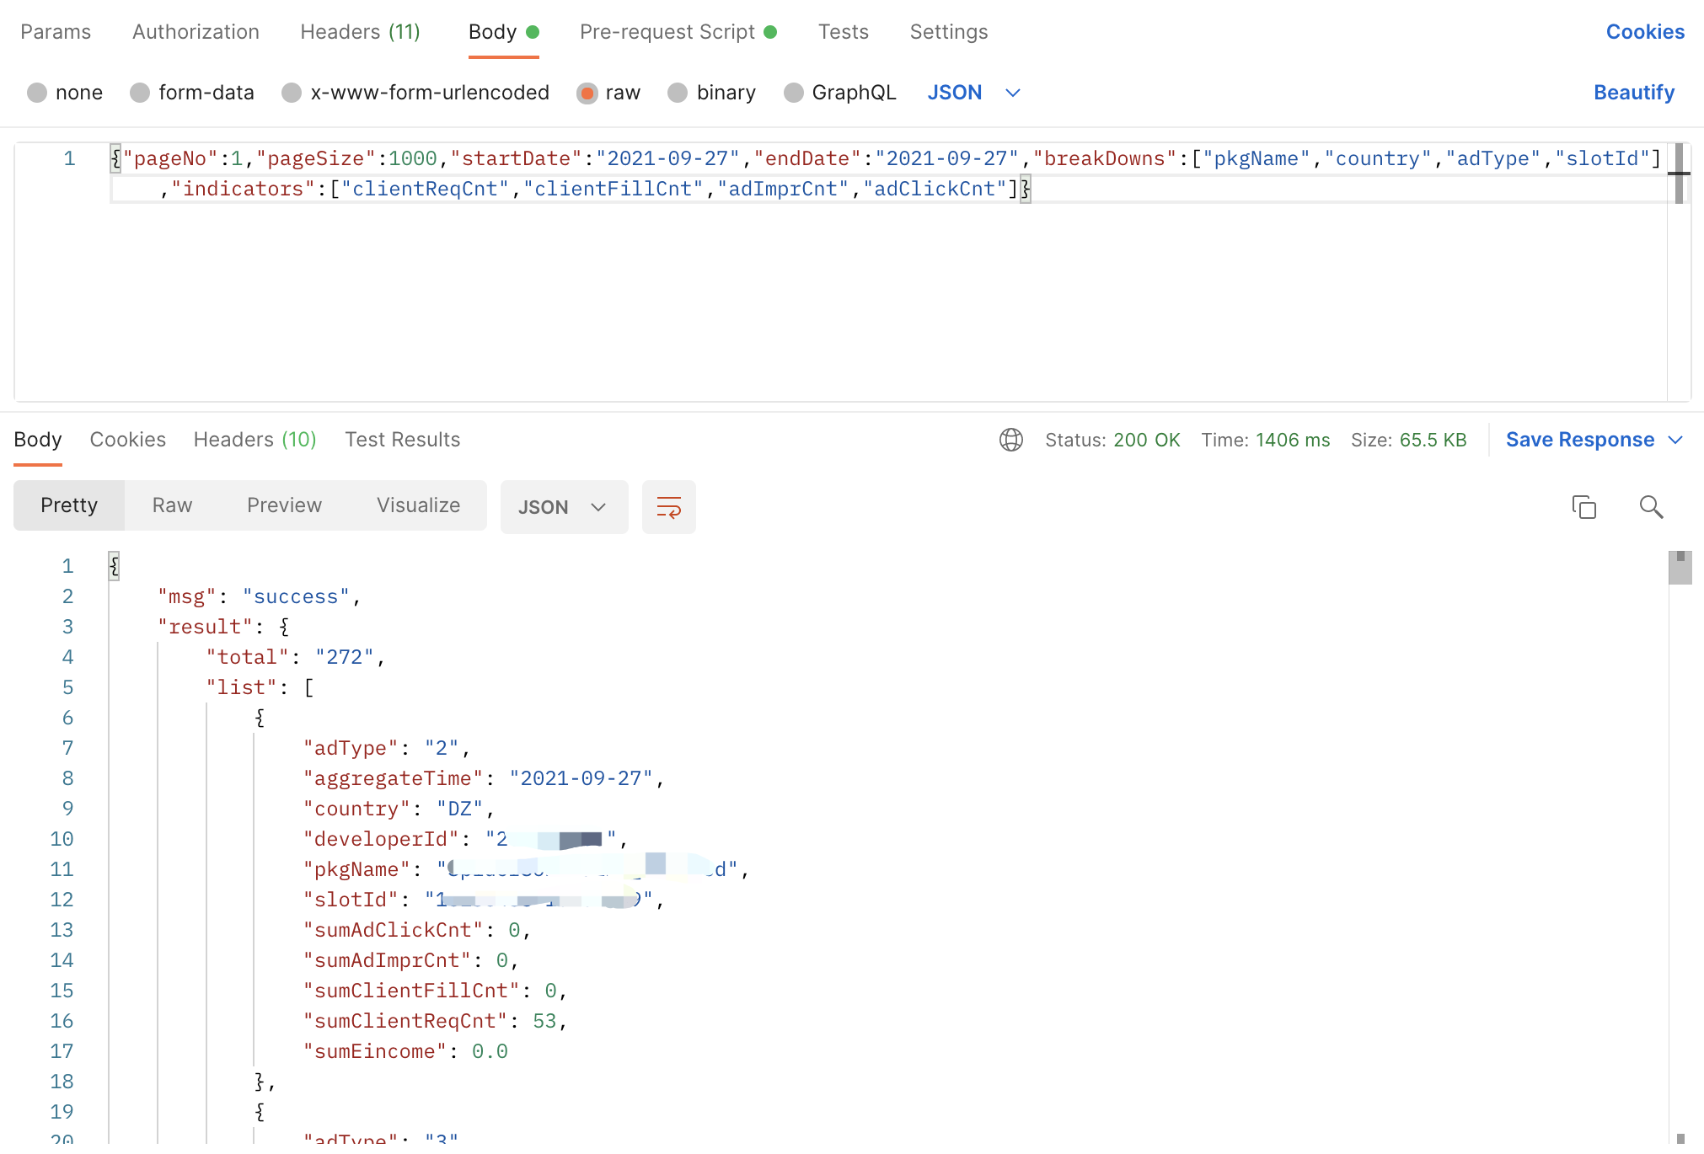
Task: Click the Beautify link
Action: tap(1633, 93)
